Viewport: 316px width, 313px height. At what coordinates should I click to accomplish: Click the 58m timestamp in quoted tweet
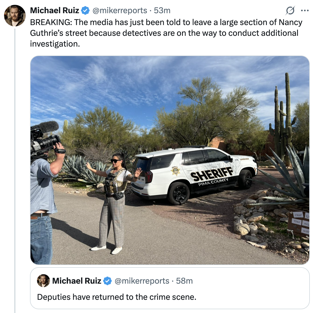[184, 281]
